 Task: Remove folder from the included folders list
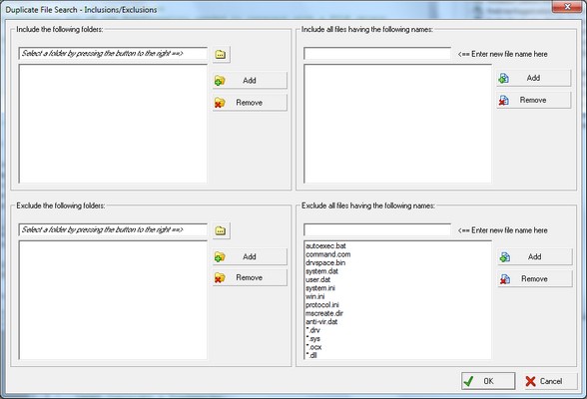(250, 103)
